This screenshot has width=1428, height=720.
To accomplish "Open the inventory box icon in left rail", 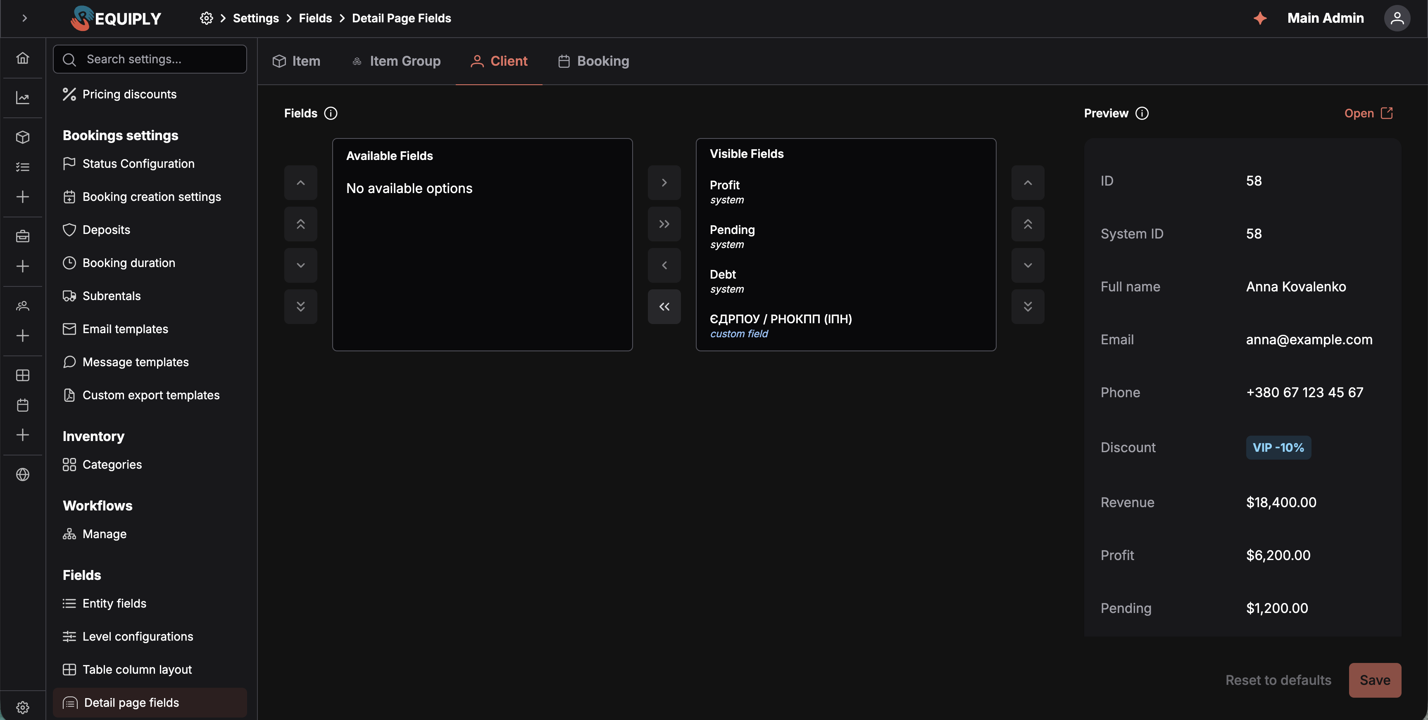I will point(23,137).
